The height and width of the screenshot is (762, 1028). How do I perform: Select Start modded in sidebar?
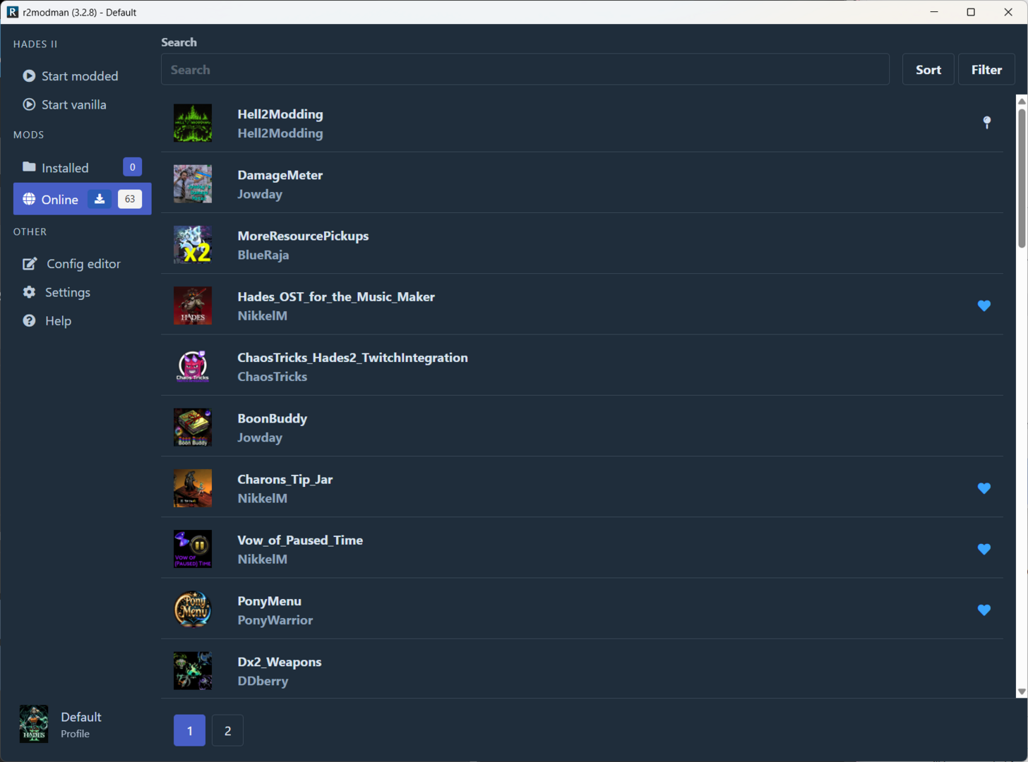[x=82, y=75]
